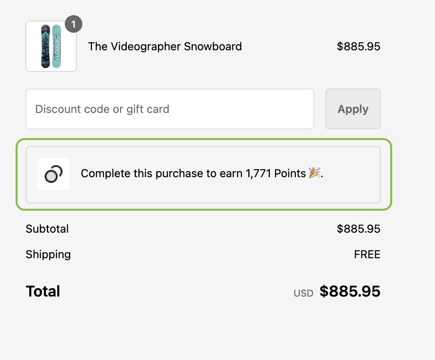This screenshot has height=360, width=435.
Task: Click the gray item count circle on thumbnail
Action: click(73, 24)
